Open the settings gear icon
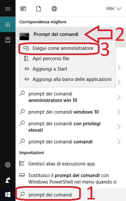The height and width of the screenshot is (201, 126). (8, 165)
